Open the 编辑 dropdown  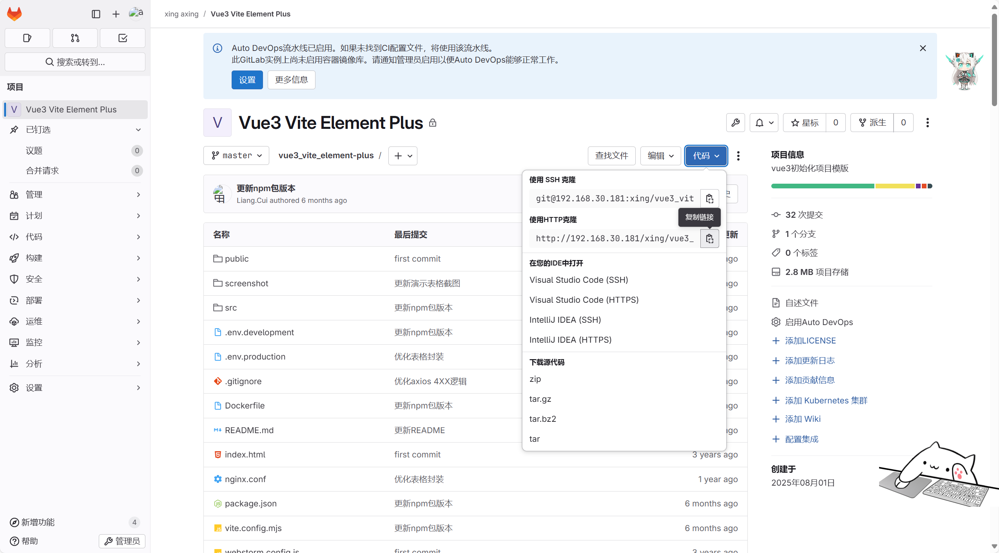point(661,156)
